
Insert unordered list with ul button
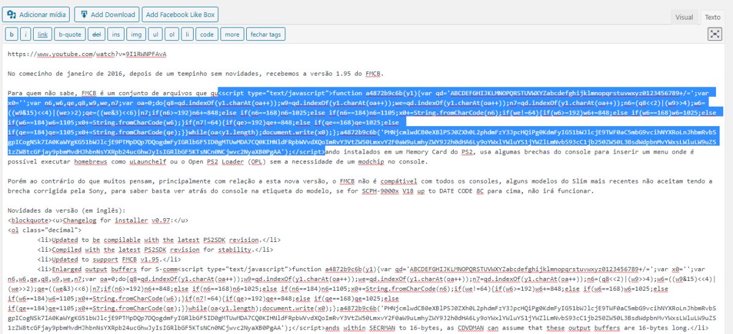tap(156, 34)
